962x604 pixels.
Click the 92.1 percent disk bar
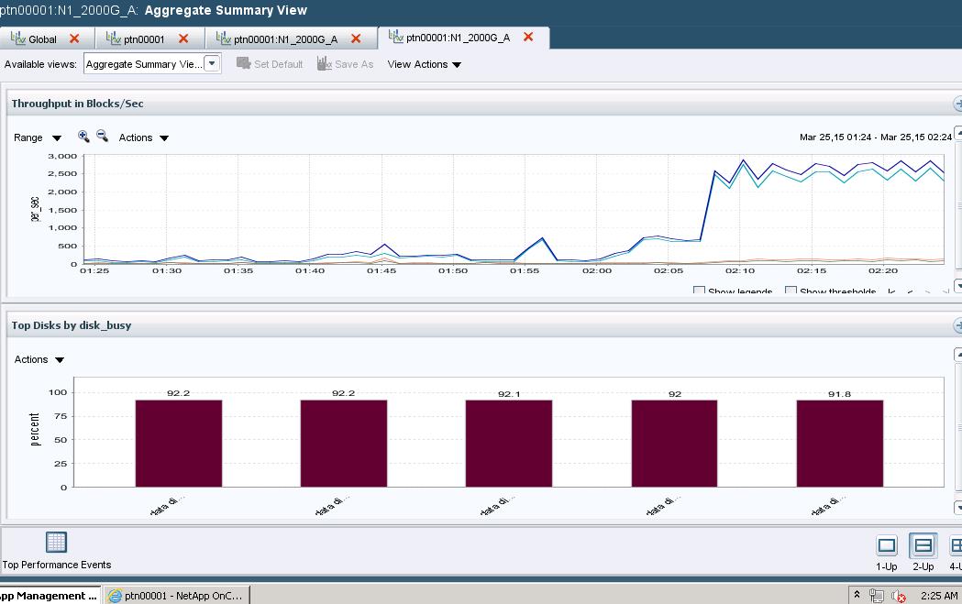point(508,443)
